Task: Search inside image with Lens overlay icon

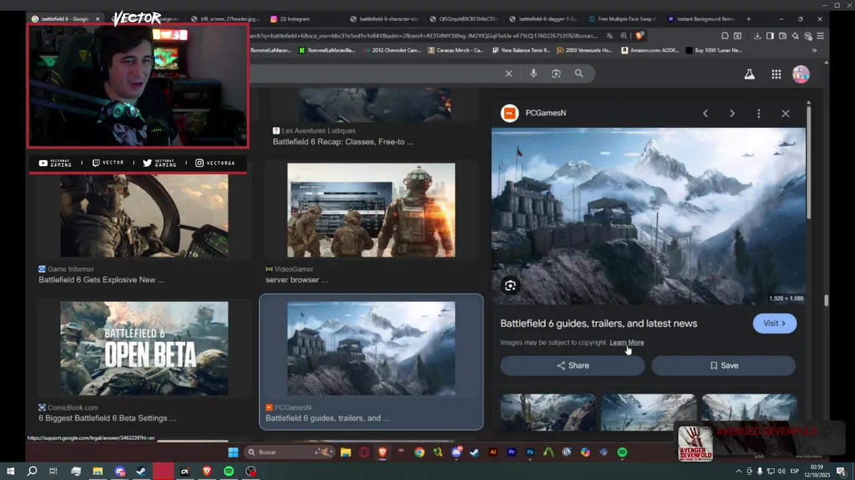Action: coord(510,286)
